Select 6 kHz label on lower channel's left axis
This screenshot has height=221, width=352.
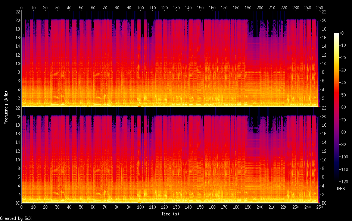tap(18, 177)
